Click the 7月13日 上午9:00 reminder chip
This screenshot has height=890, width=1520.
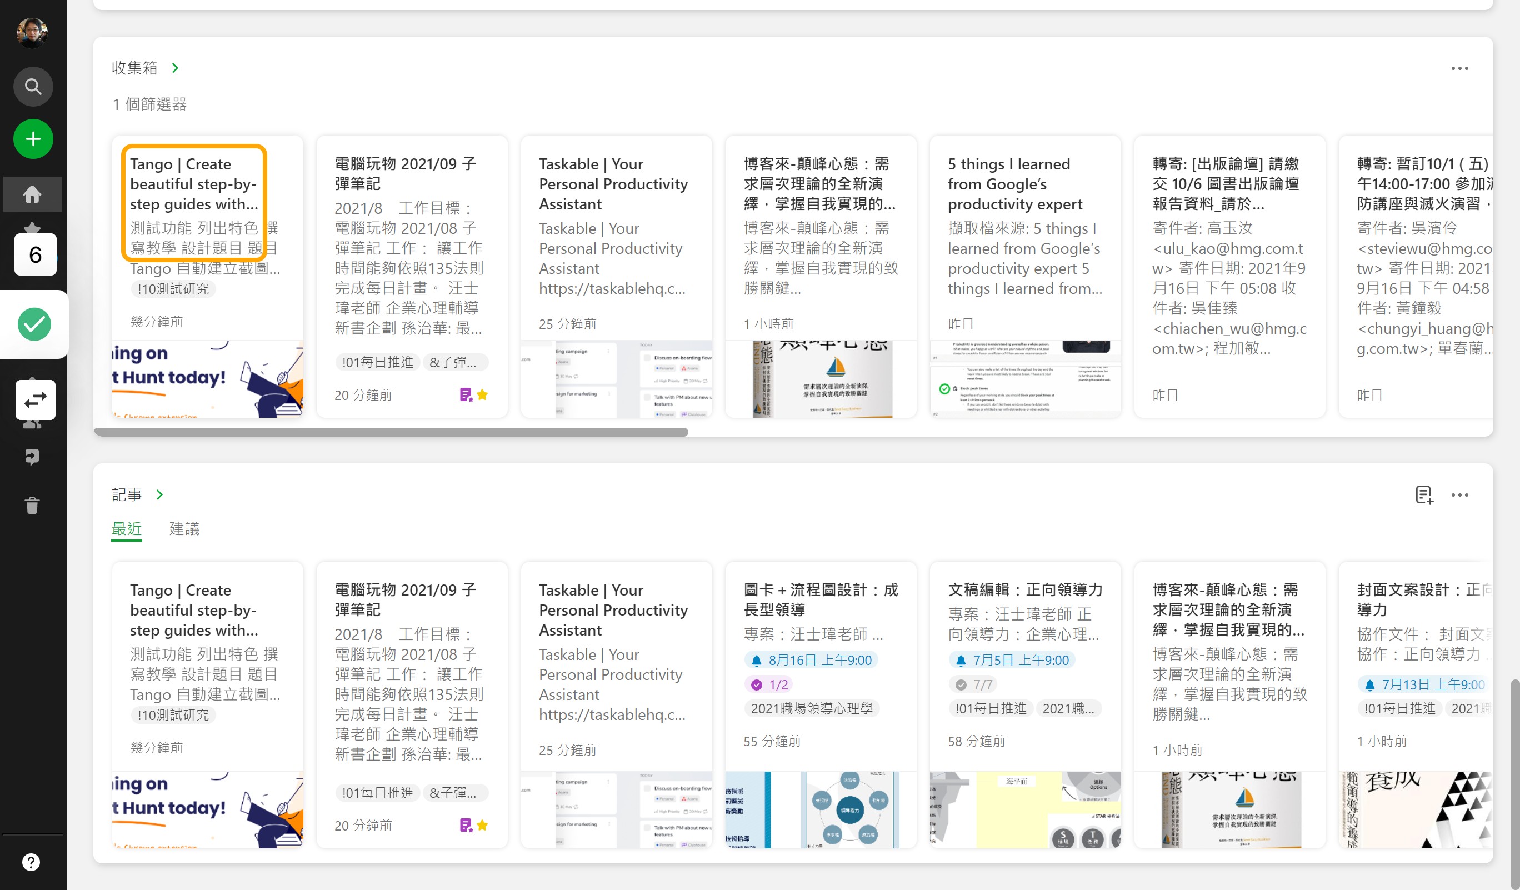point(1424,685)
